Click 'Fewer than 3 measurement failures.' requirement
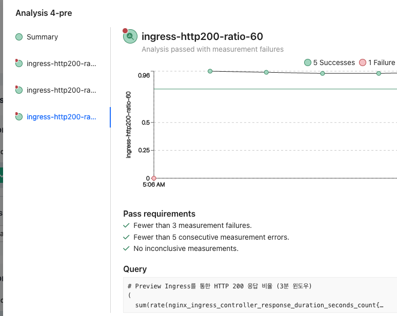This screenshot has height=316, width=397. pos(192,225)
